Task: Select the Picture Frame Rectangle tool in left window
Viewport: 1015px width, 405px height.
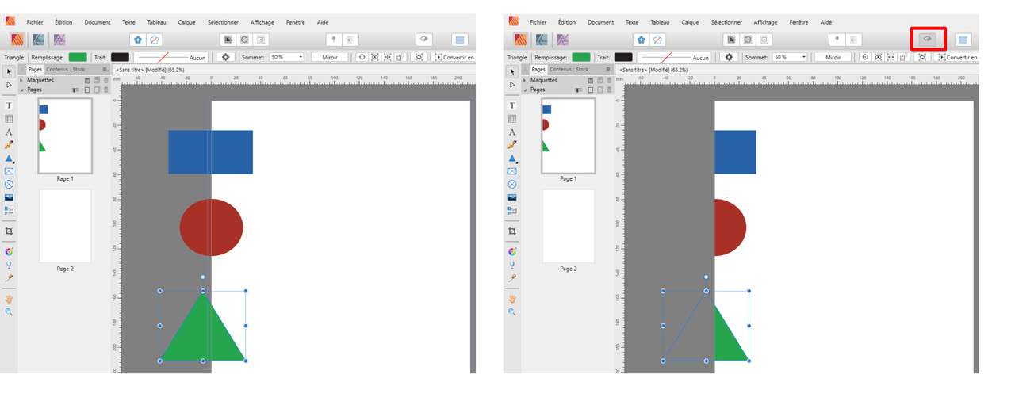Action: click(9, 171)
